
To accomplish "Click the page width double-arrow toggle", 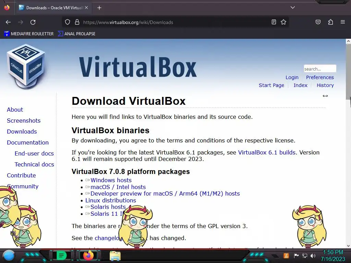I will click(x=325, y=96).
